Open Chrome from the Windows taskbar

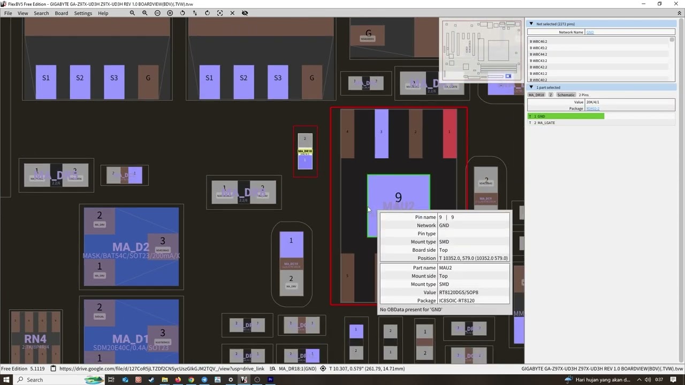(191, 380)
